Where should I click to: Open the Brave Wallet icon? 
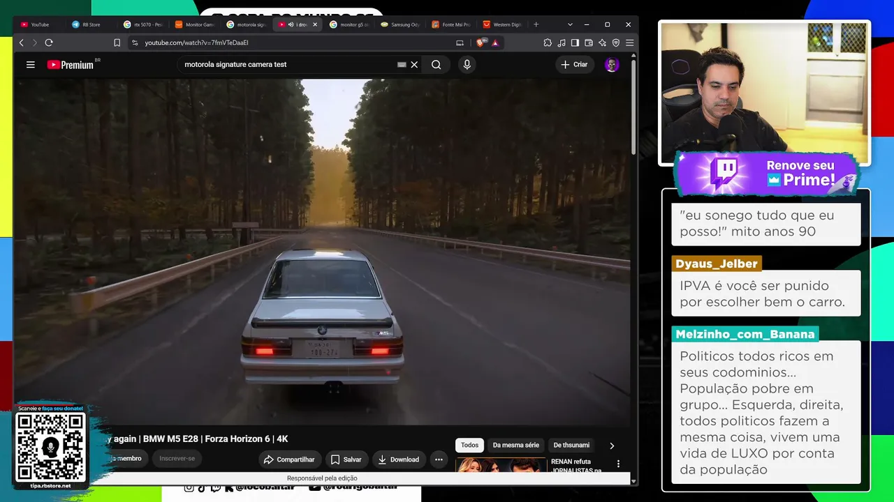click(589, 43)
